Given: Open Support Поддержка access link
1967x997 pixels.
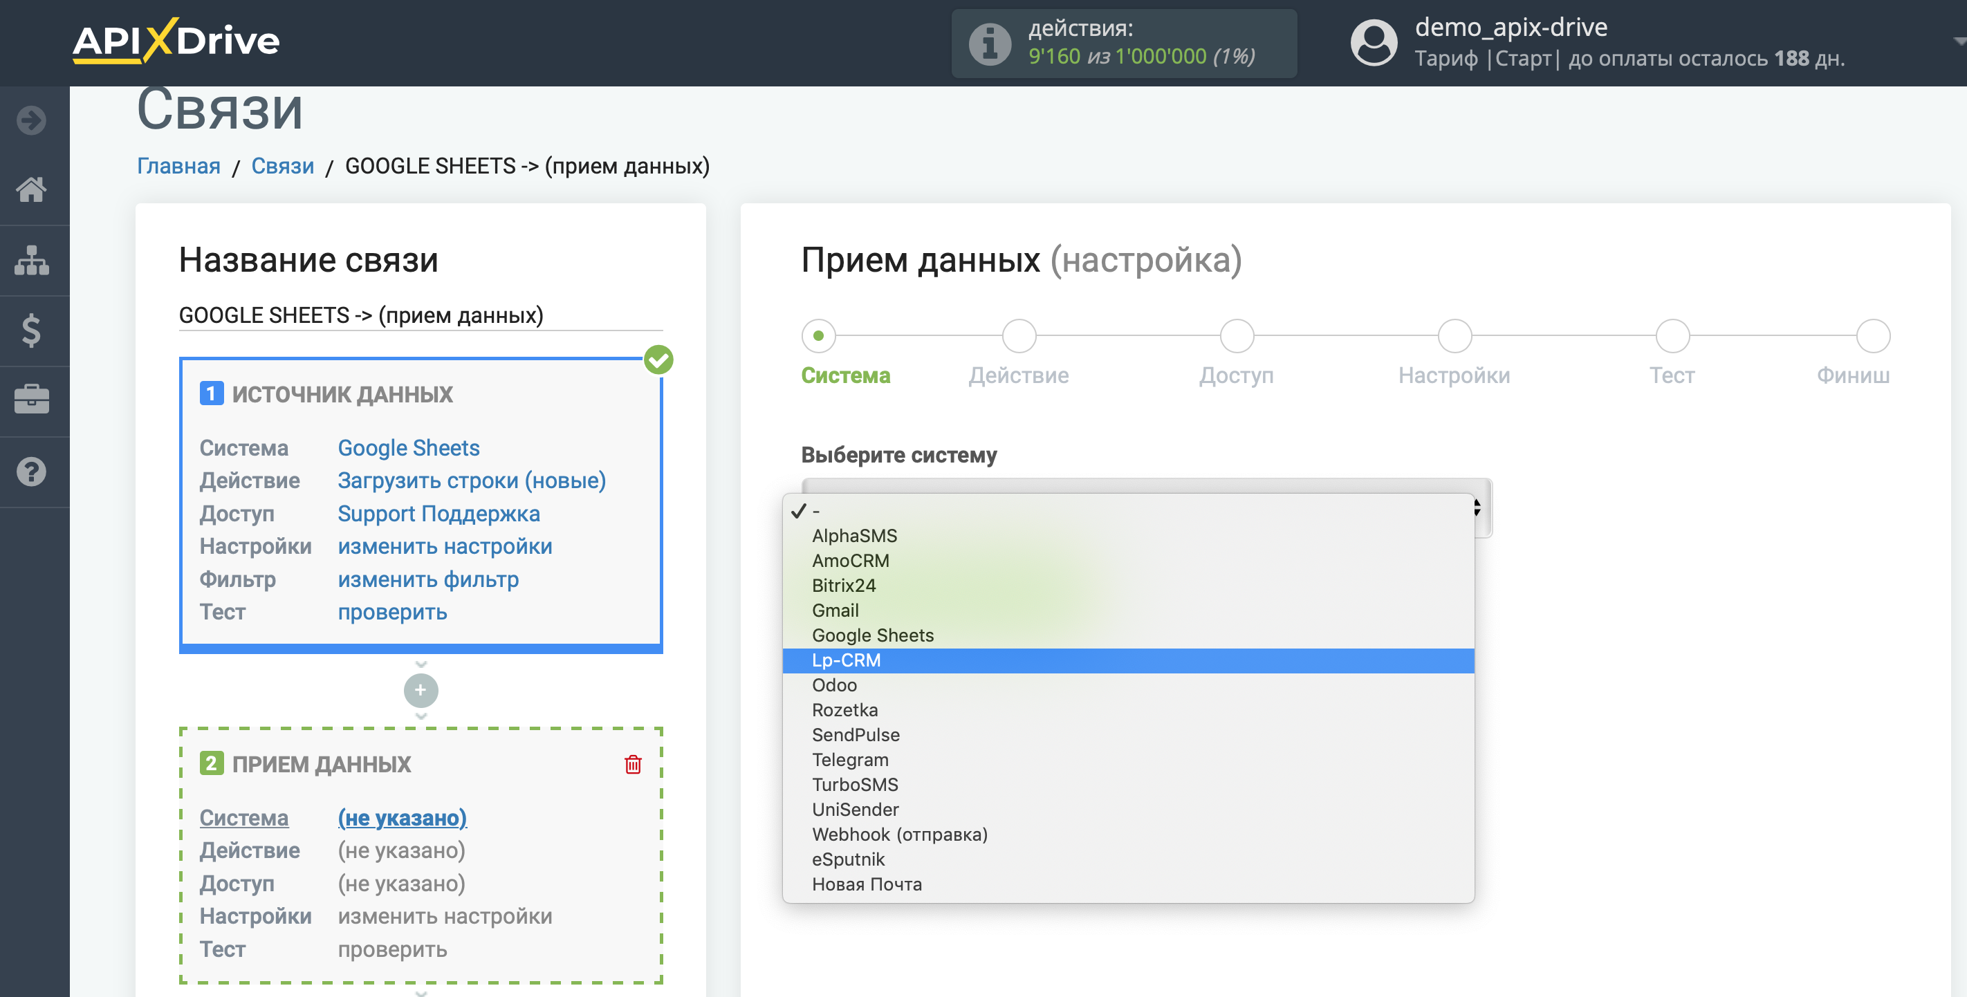Looking at the screenshot, I should [x=439, y=513].
